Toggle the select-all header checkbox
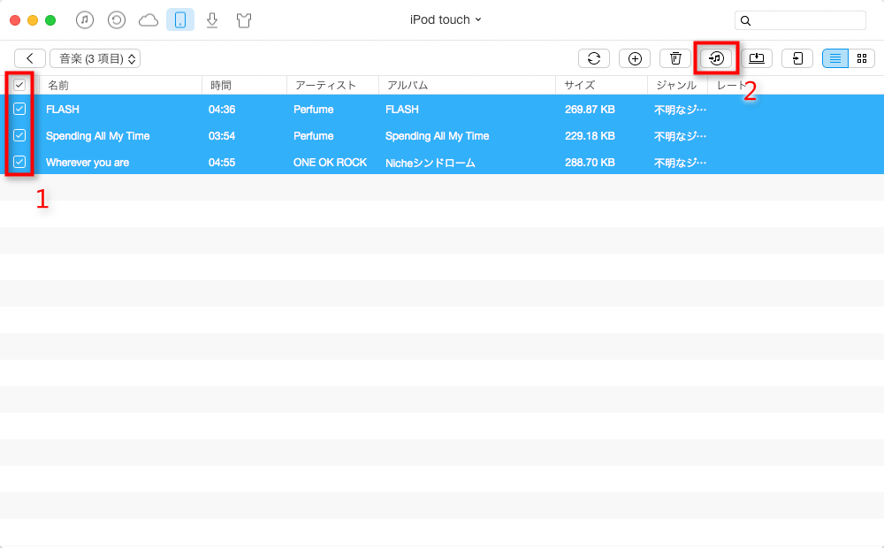884x548 pixels. point(19,85)
